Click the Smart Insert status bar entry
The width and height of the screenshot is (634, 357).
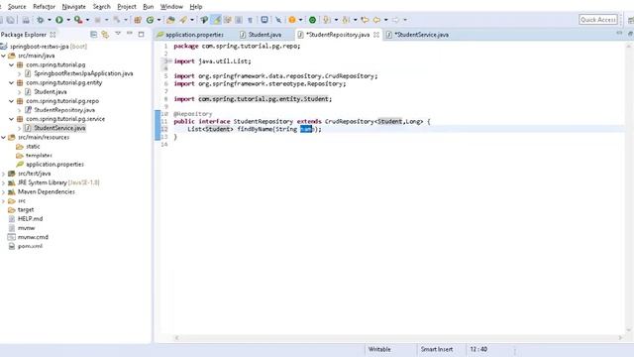[x=437, y=349]
